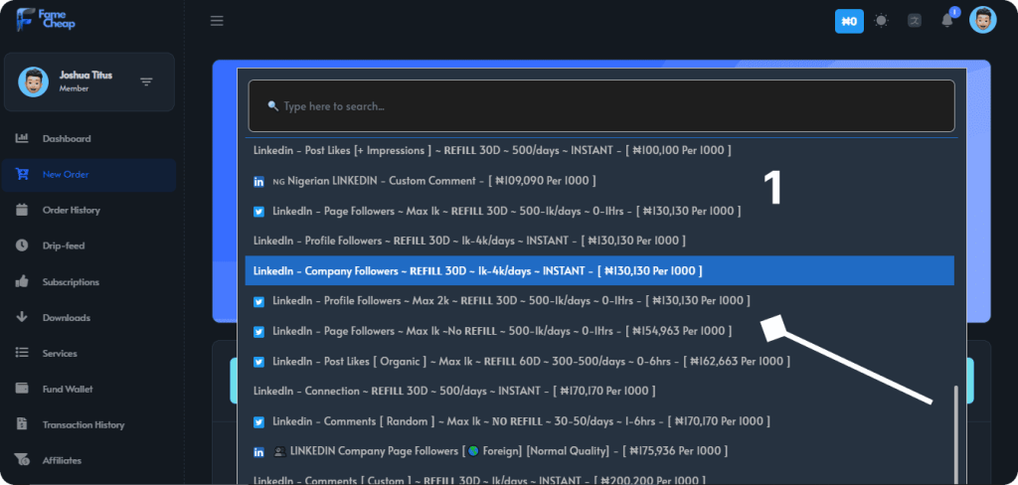The width and height of the screenshot is (1018, 485).
Task: Click the Dashboard chart icon
Action: pyautogui.click(x=22, y=138)
